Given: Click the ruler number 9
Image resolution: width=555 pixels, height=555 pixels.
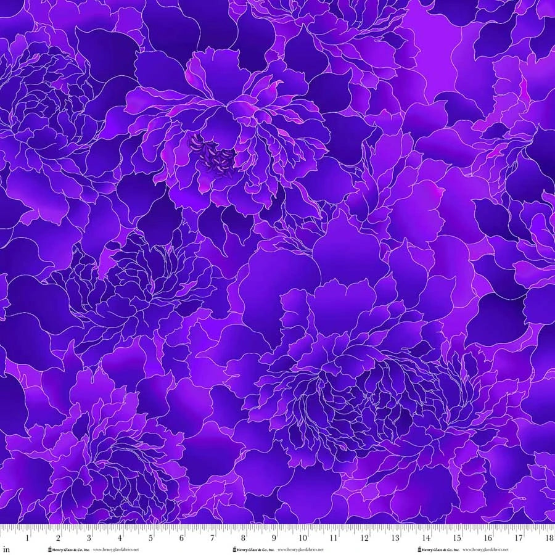Looking at the screenshot, I should [274, 538].
